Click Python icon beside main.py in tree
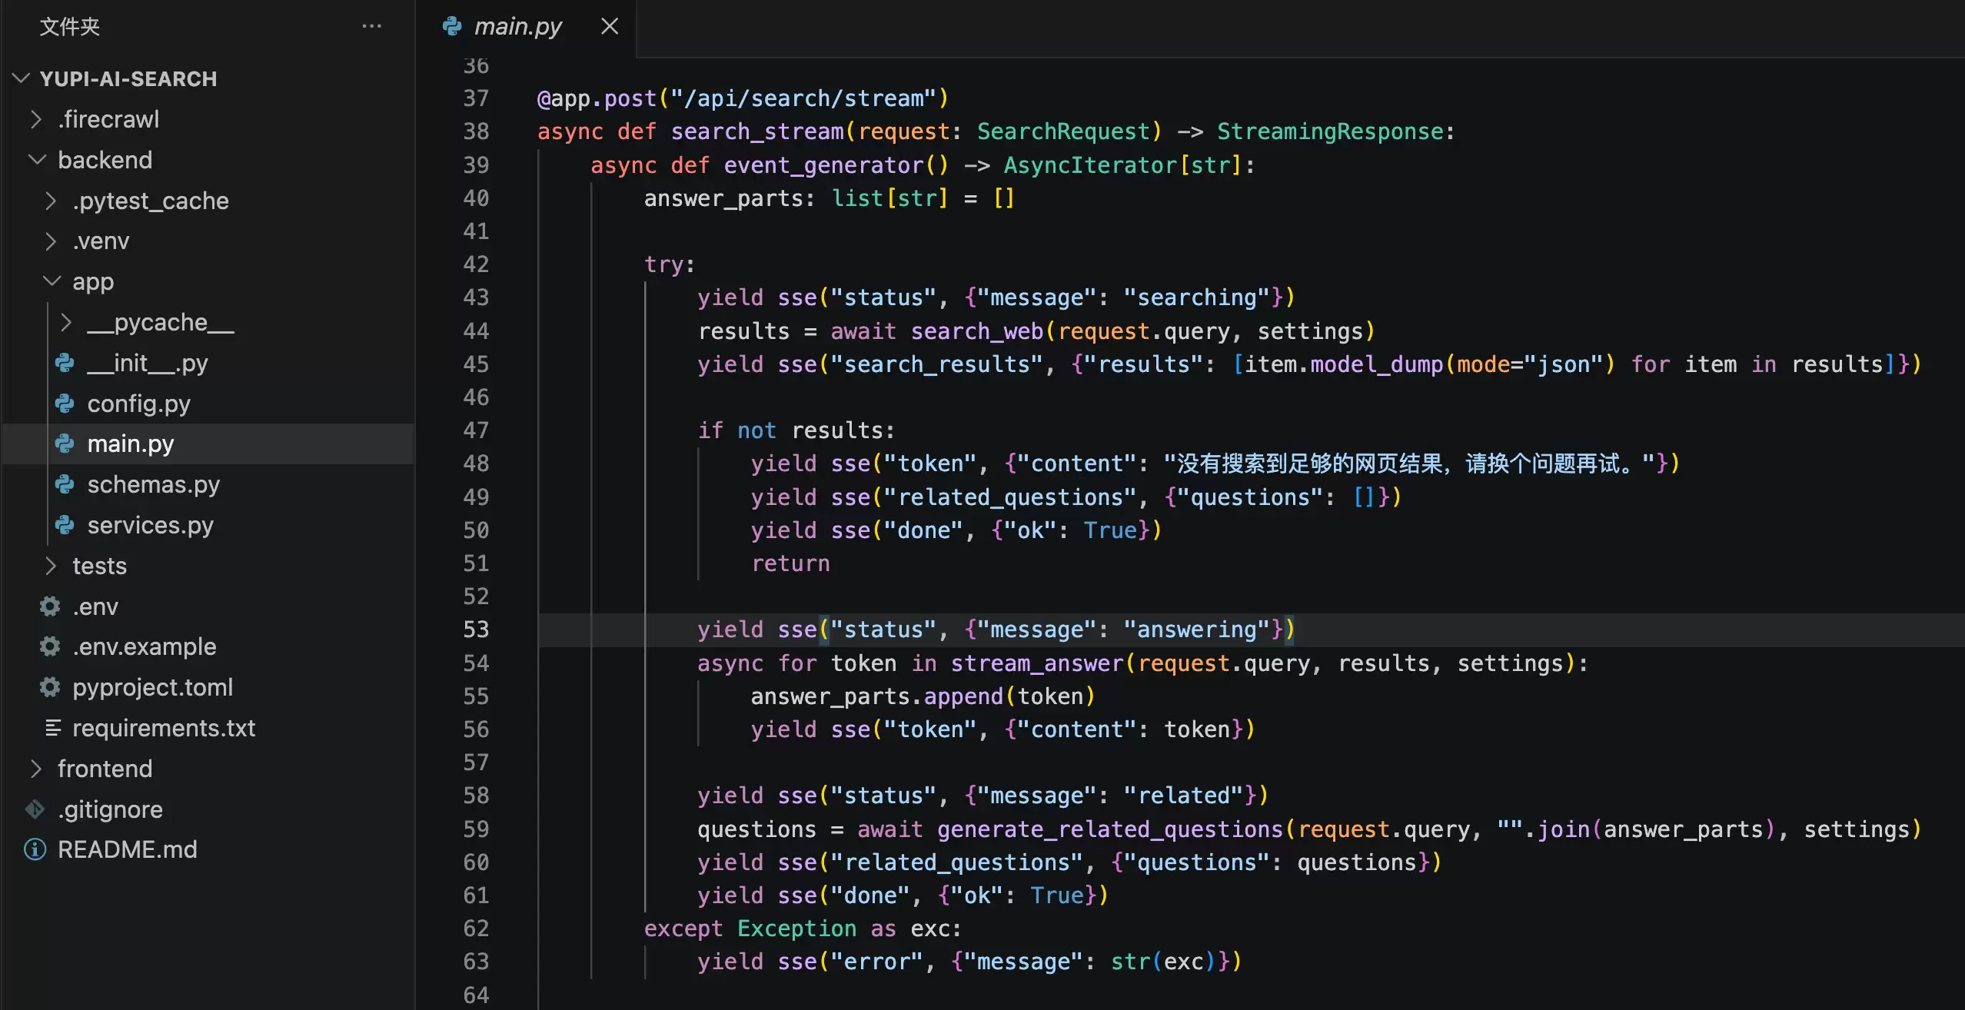The width and height of the screenshot is (1965, 1010). 65,444
